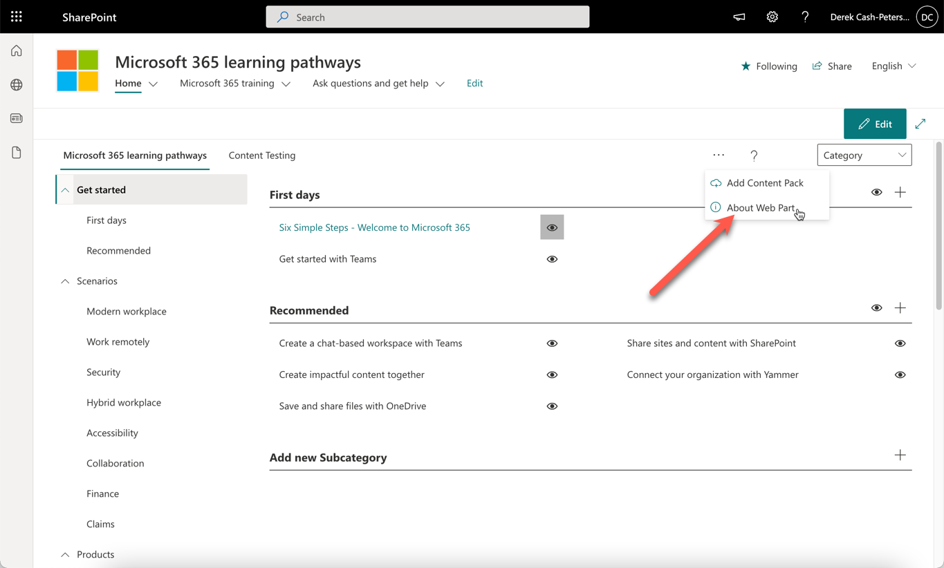This screenshot has height=568, width=944.
Task: Expand the English language dropdown
Action: [893, 66]
